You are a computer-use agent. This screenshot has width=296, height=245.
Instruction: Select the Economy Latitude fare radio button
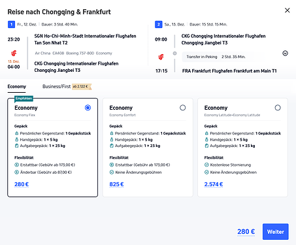(278, 108)
